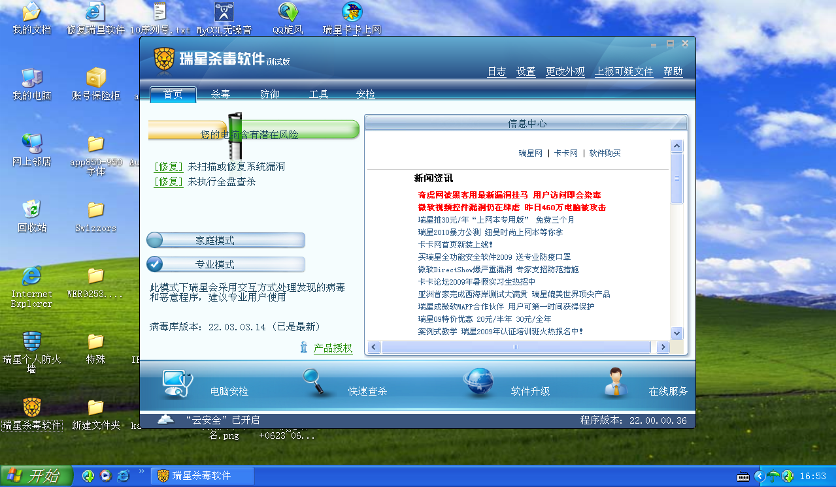Image resolution: width=836 pixels, height=487 pixels.
Task: Open Internet Explorer quick launch icon
Action: pyautogui.click(x=124, y=476)
